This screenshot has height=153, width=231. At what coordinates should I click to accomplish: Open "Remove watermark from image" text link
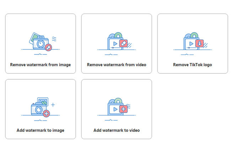41,65
